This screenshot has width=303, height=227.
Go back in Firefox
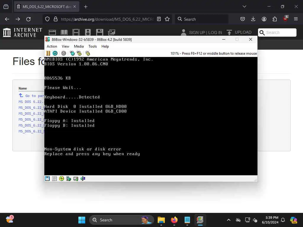click(x=7, y=19)
